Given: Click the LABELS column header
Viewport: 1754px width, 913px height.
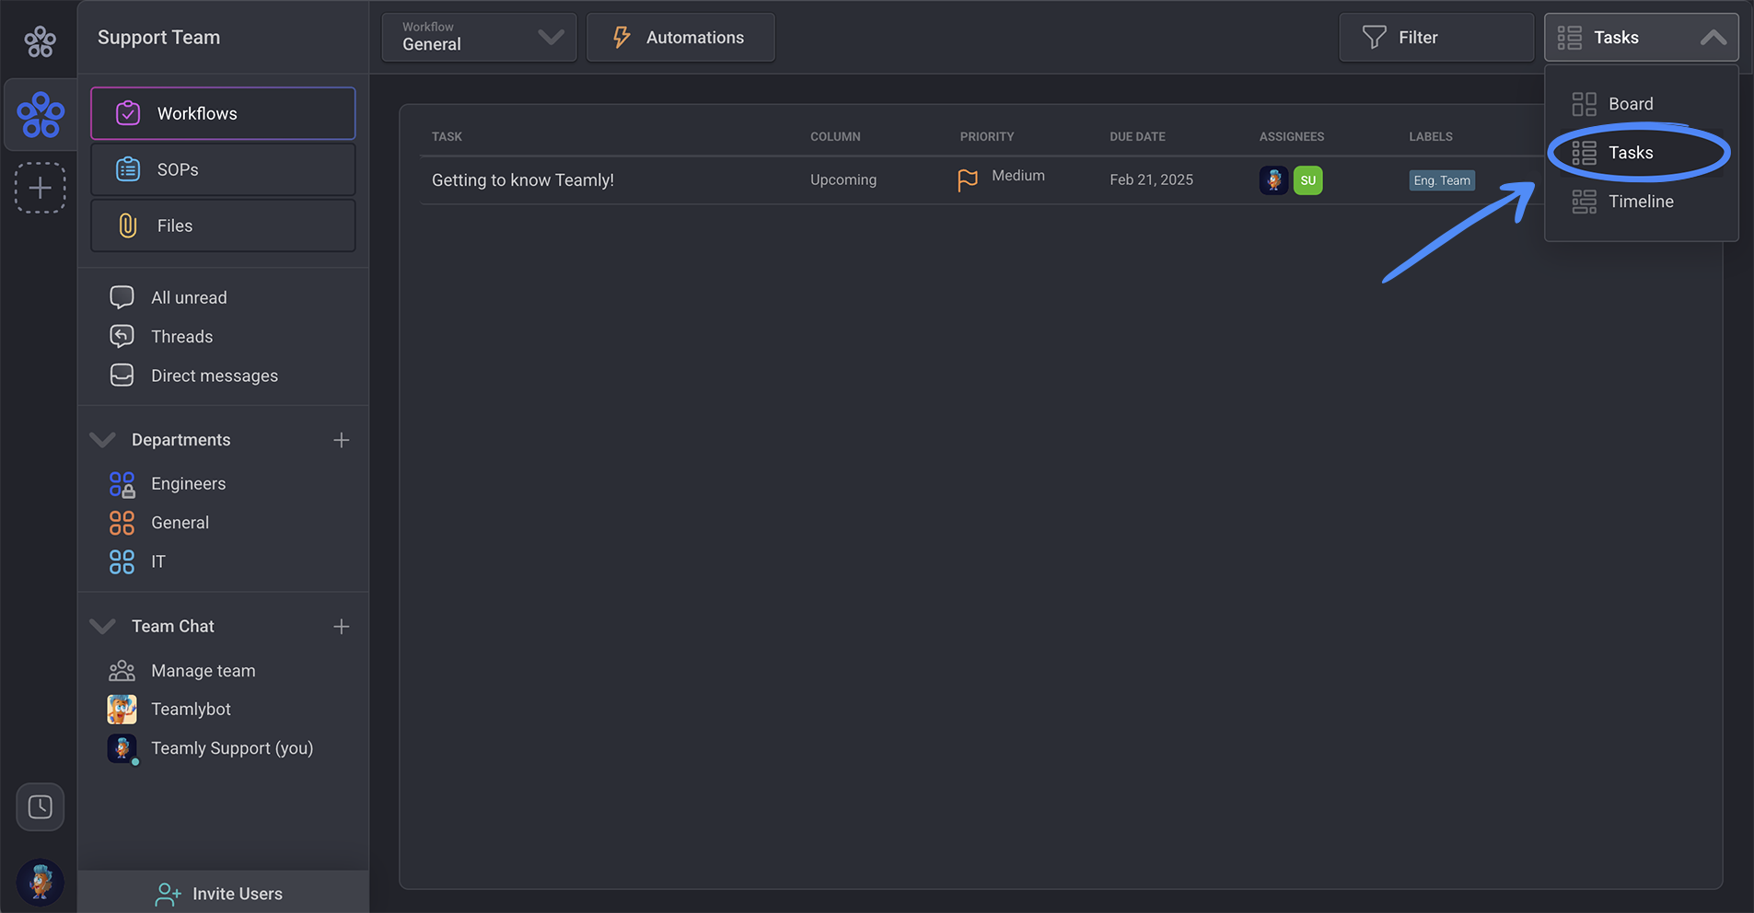Looking at the screenshot, I should (x=1431, y=137).
